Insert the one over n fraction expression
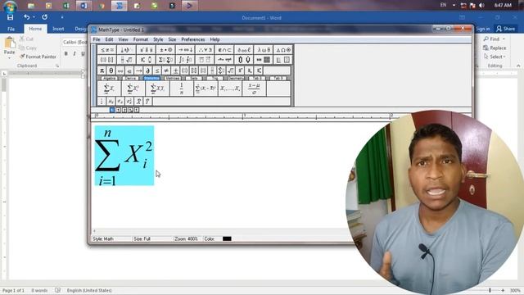The width and height of the screenshot is (524, 295). pos(181,88)
